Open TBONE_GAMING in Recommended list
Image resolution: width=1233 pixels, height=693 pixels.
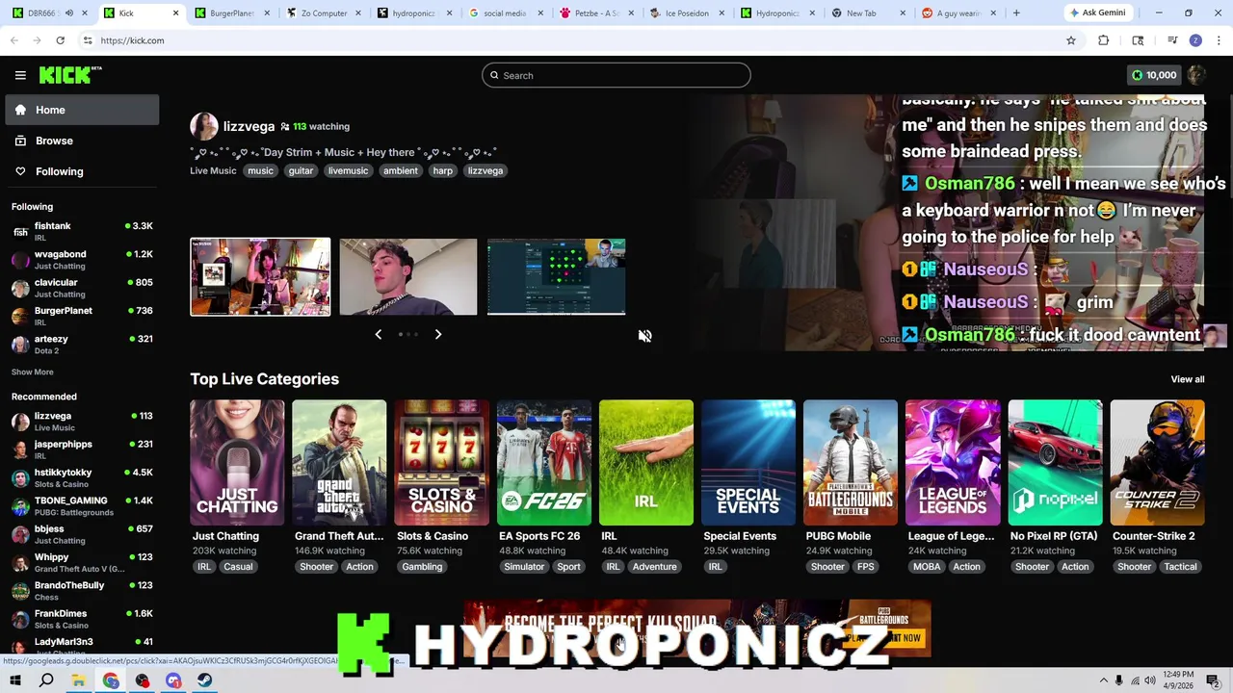82,505
